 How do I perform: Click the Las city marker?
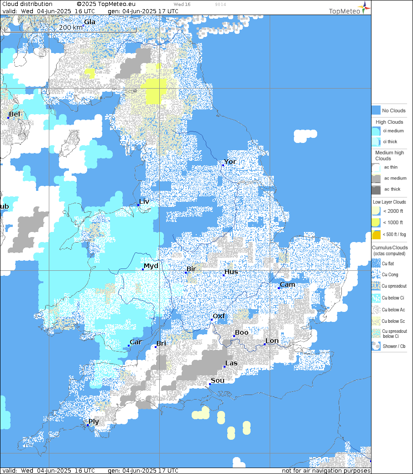[225, 367]
